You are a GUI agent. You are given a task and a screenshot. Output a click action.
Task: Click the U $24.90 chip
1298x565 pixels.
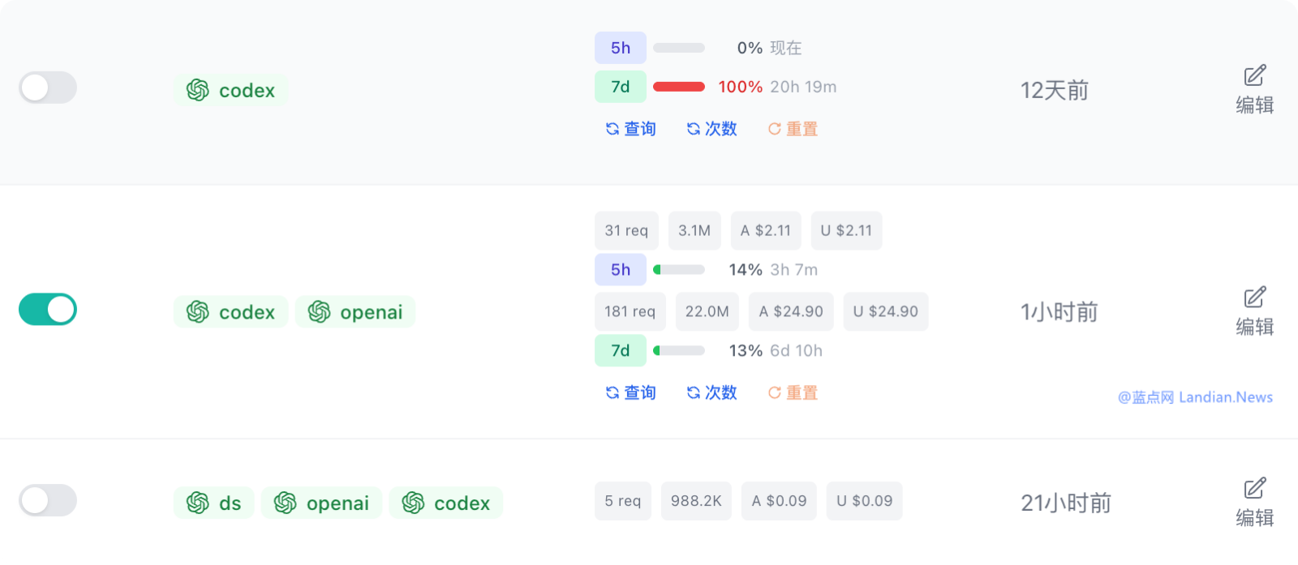[886, 311]
